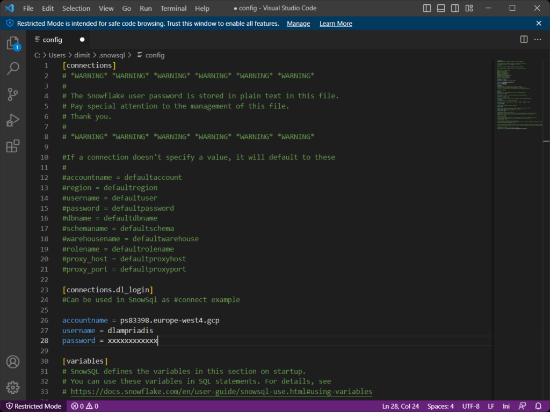Viewport: 550px width, 412px height.
Task: Click the #warehousename = defaultwarehouse line
Action: (x=131, y=239)
